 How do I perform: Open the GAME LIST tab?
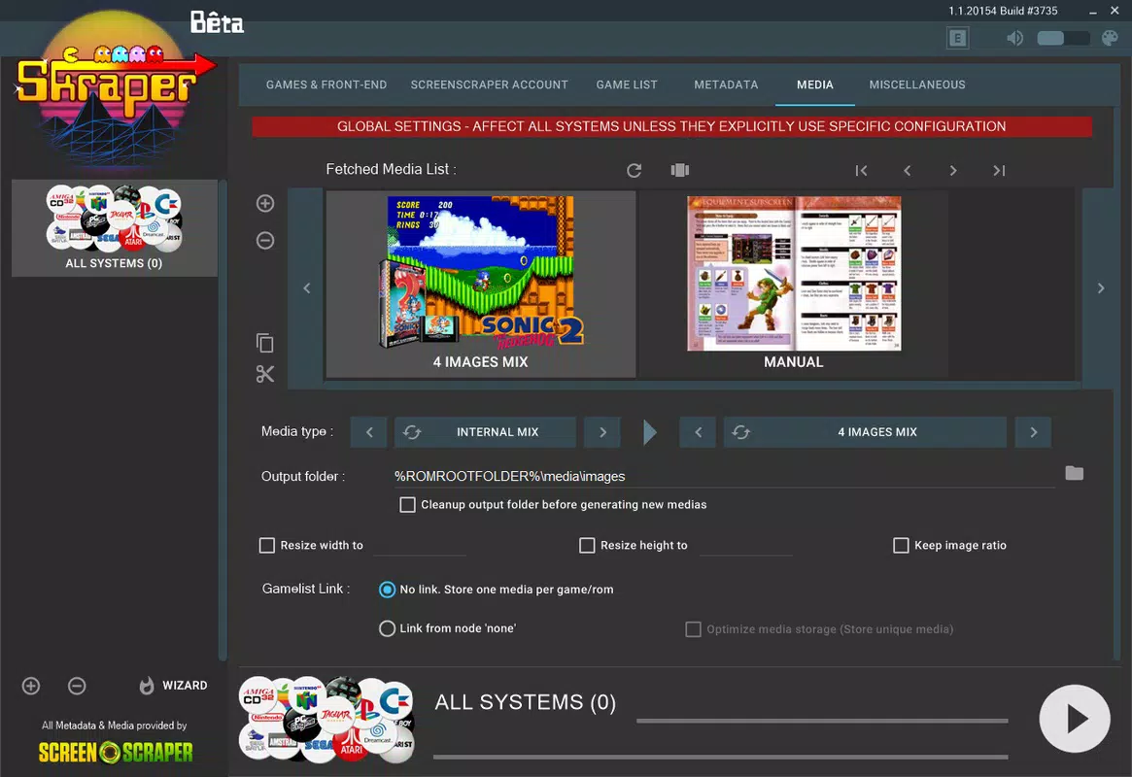pyautogui.click(x=627, y=84)
